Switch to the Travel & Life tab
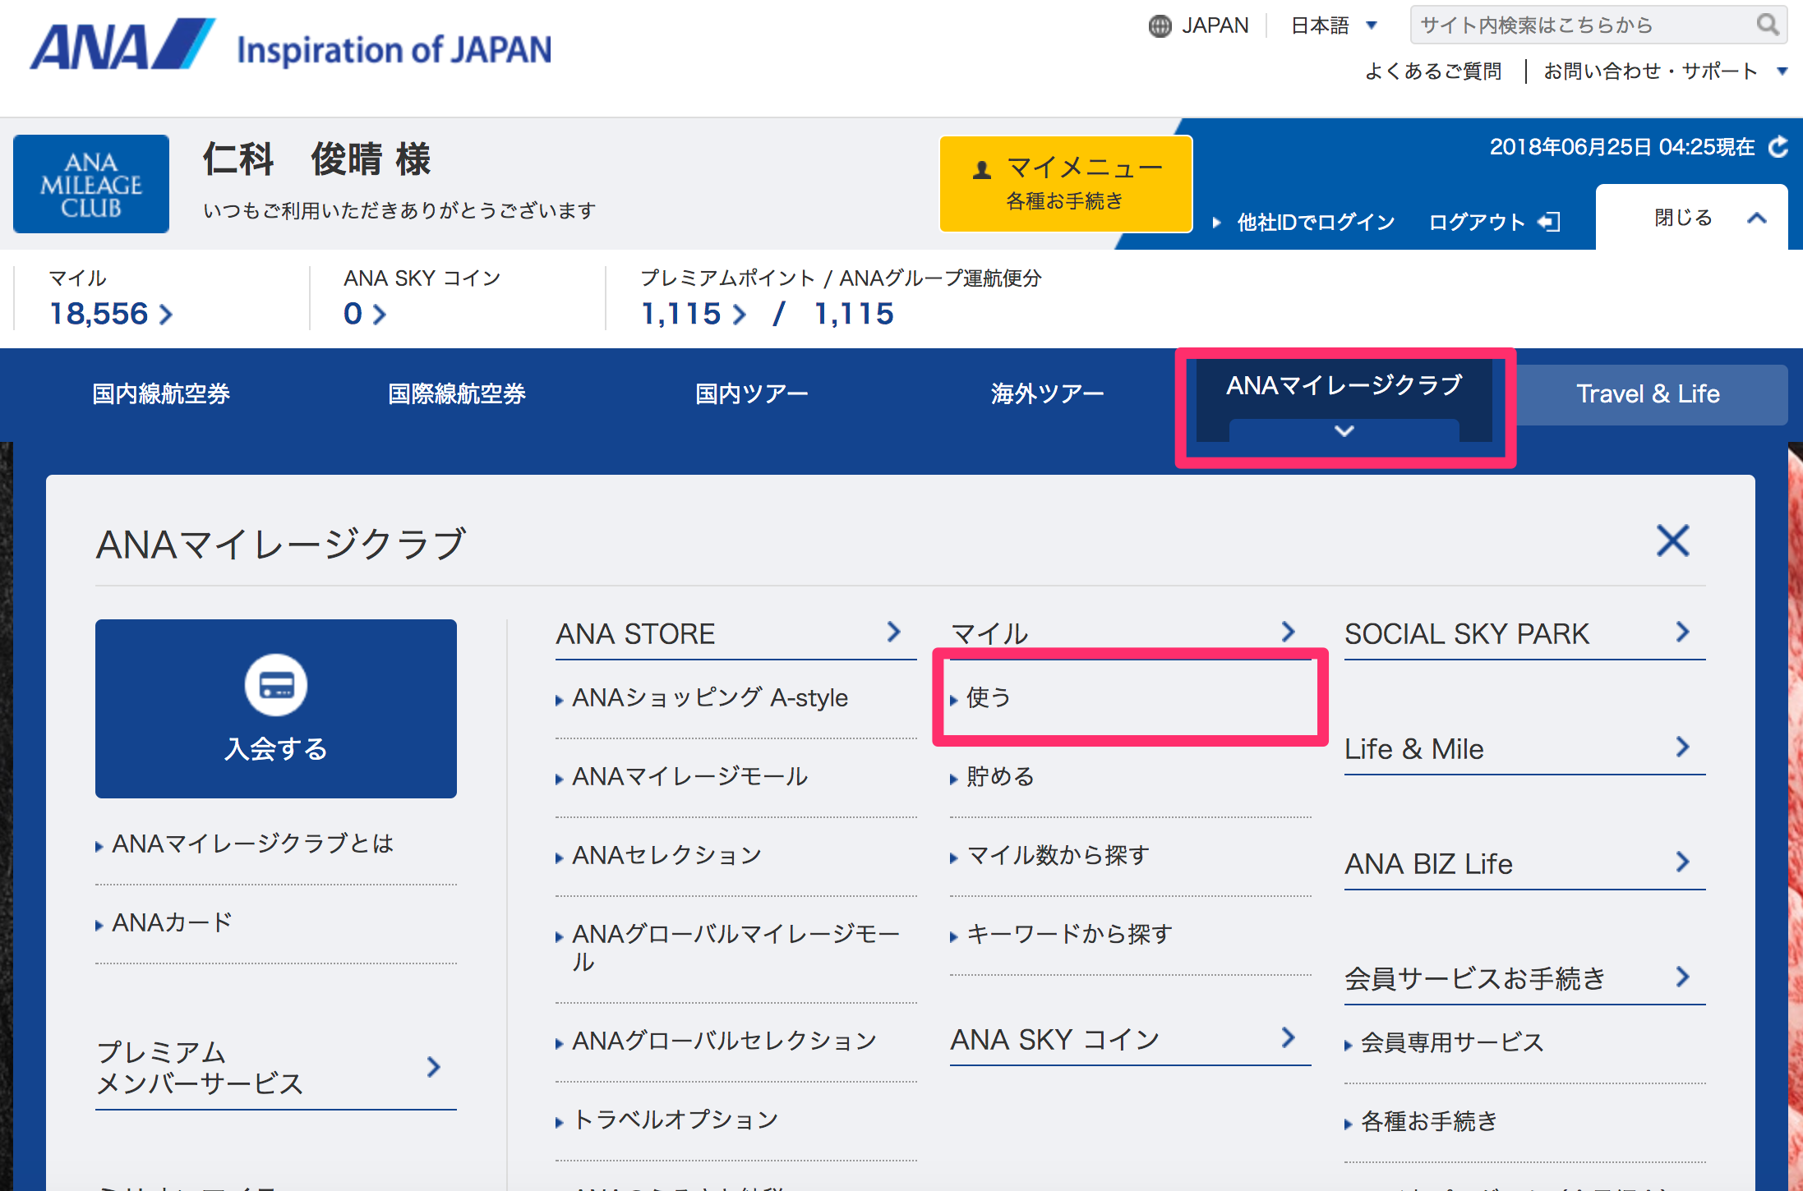 tap(1648, 394)
